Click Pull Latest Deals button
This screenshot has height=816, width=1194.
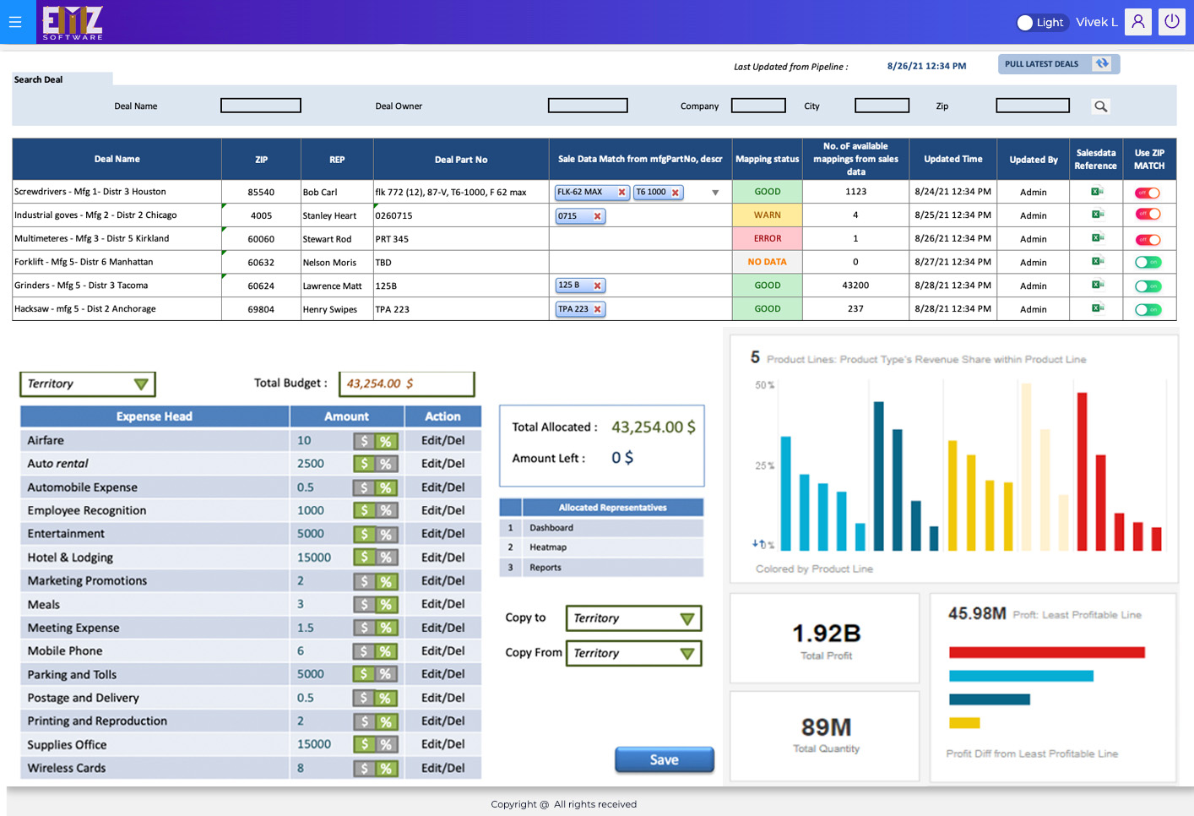[1058, 64]
